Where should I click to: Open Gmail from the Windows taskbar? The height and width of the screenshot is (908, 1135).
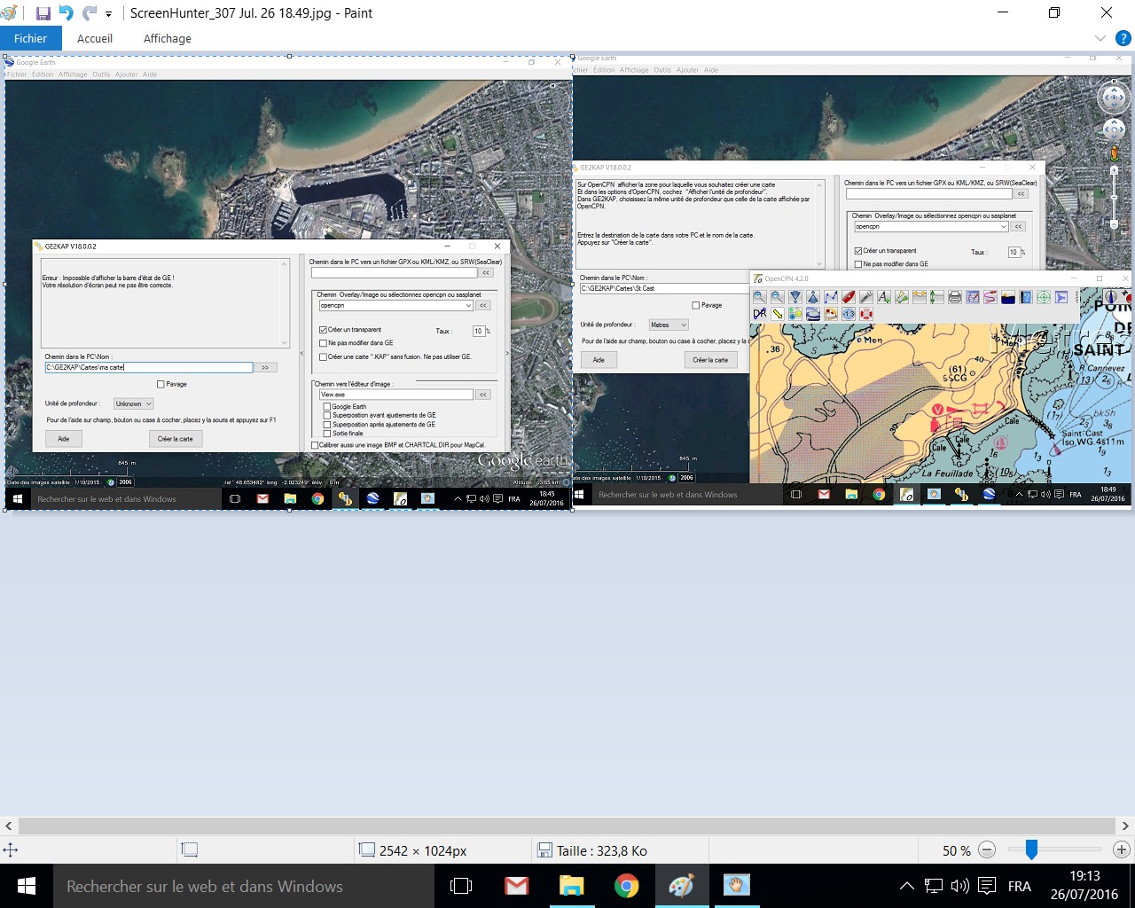[516, 886]
